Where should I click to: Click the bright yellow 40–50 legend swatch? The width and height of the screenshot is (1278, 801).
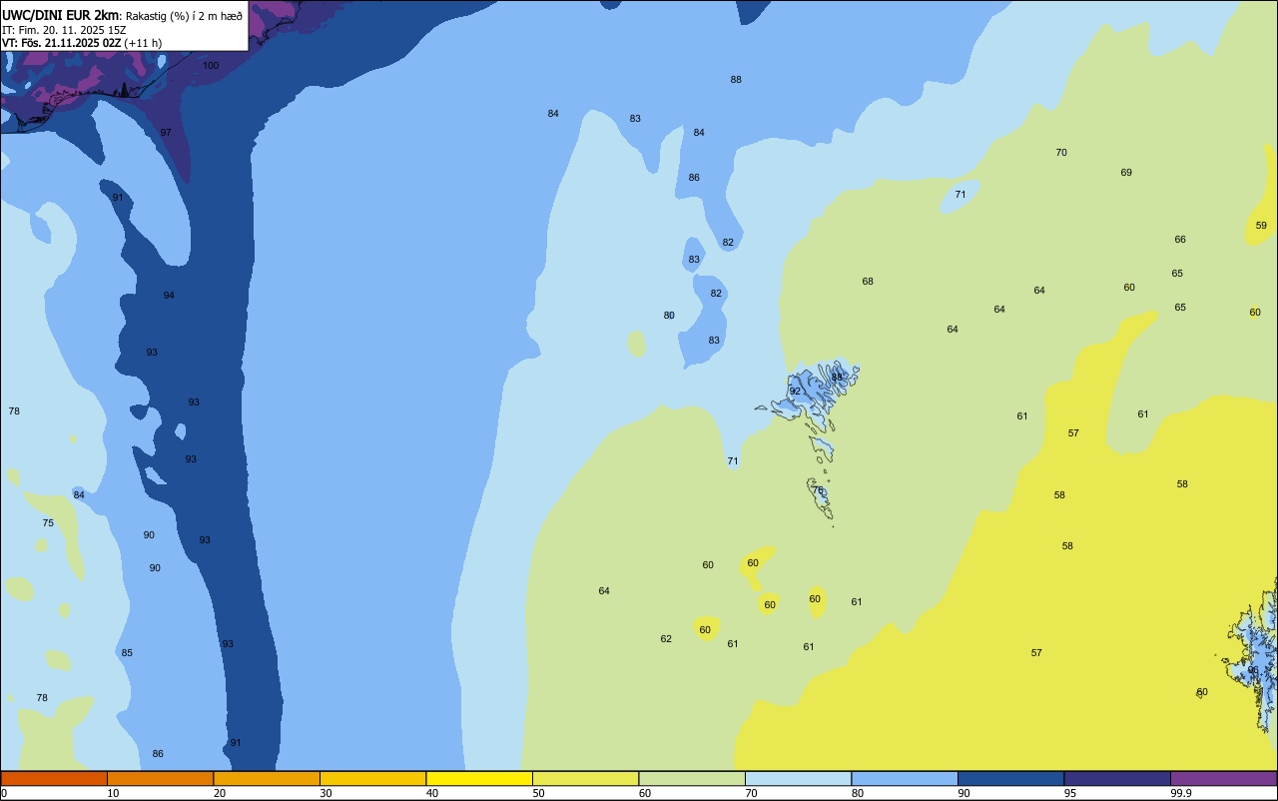tap(479, 778)
